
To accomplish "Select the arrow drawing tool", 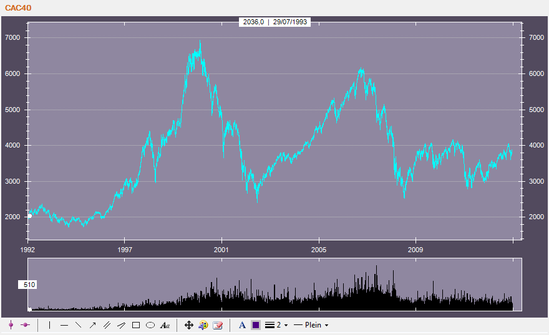I will (x=92, y=325).
